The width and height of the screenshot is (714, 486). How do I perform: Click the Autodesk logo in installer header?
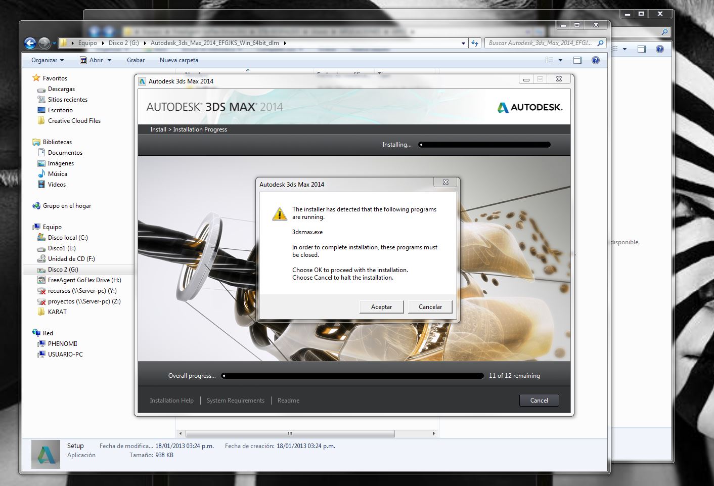point(530,107)
